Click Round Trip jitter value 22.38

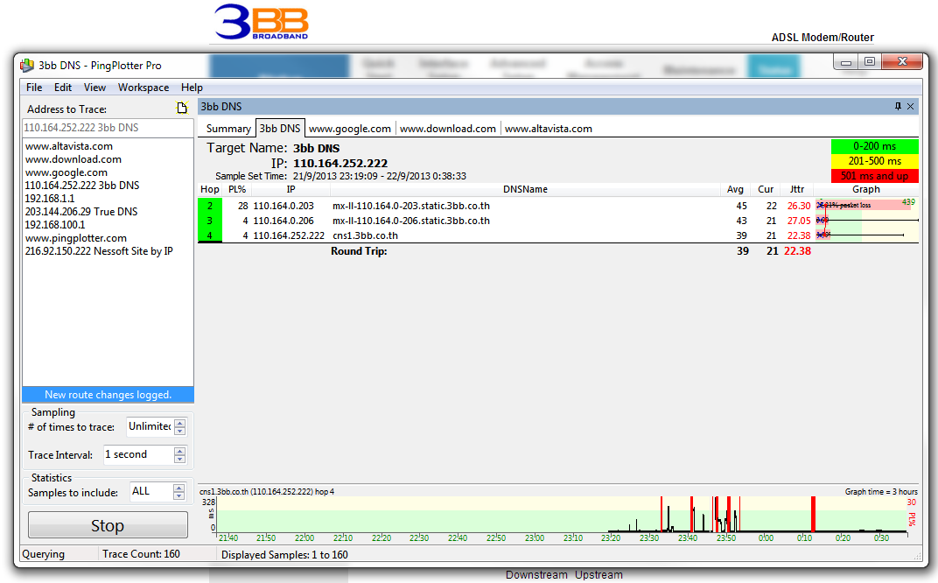click(x=797, y=251)
